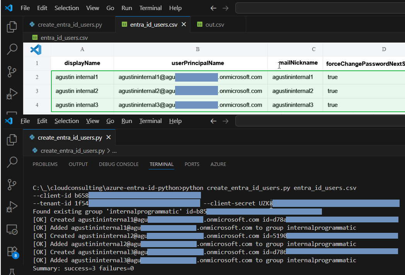Open Source Control in the top window's sidebar
This screenshot has height=275, width=405.
12,72
